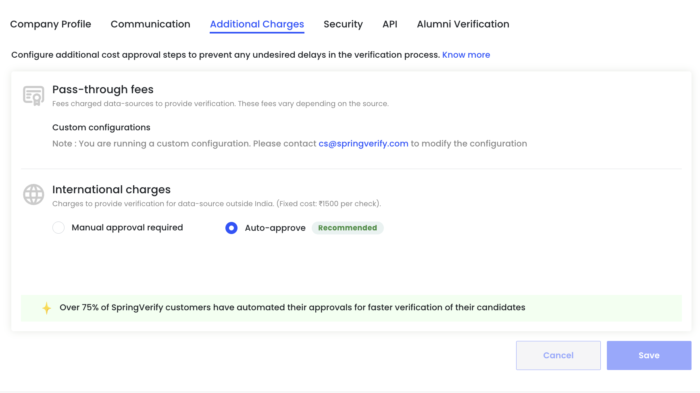
Task: Click the Pass-through fees heading
Action: (103, 90)
